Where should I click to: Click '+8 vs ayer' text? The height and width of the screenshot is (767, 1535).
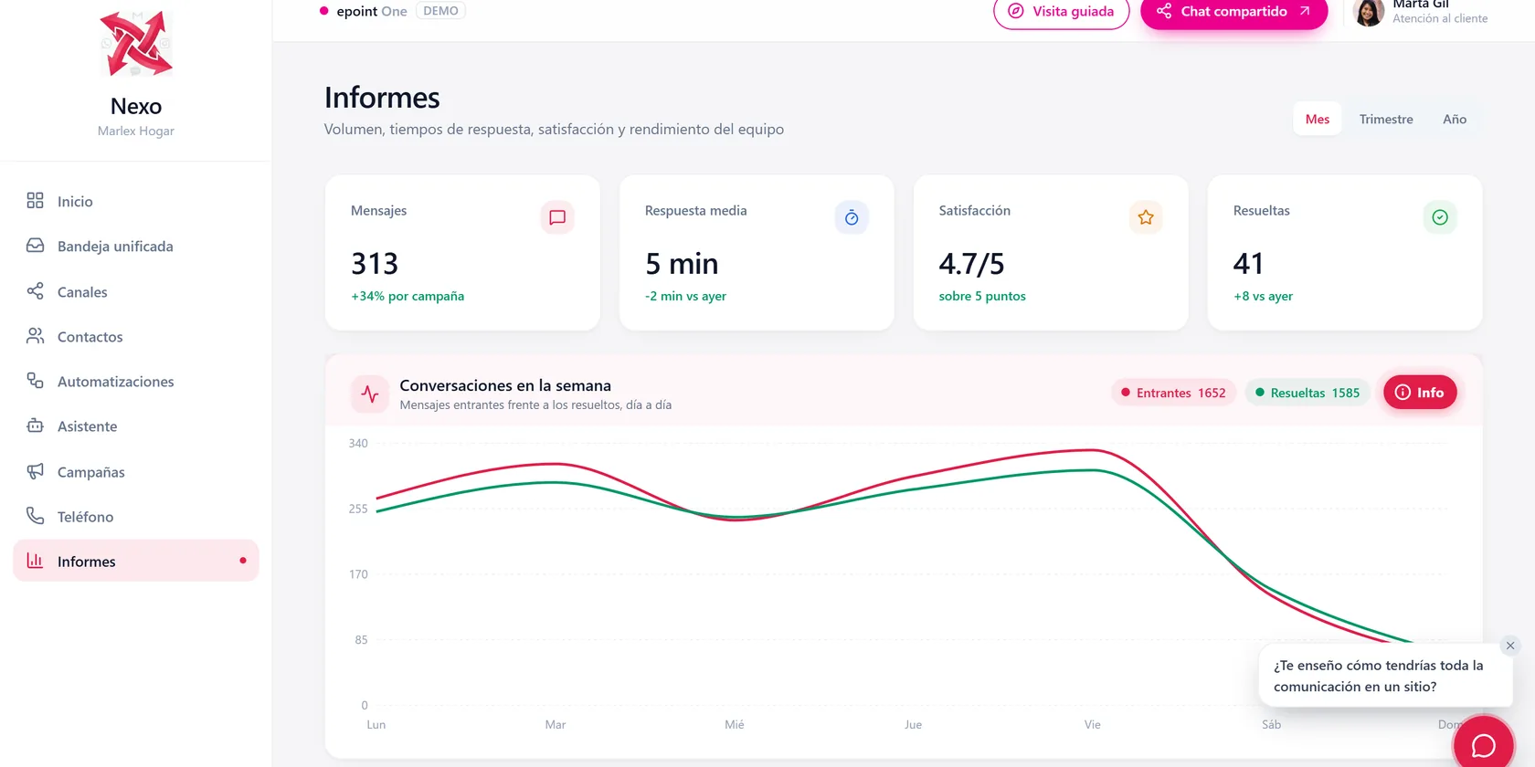(1263, 296)
